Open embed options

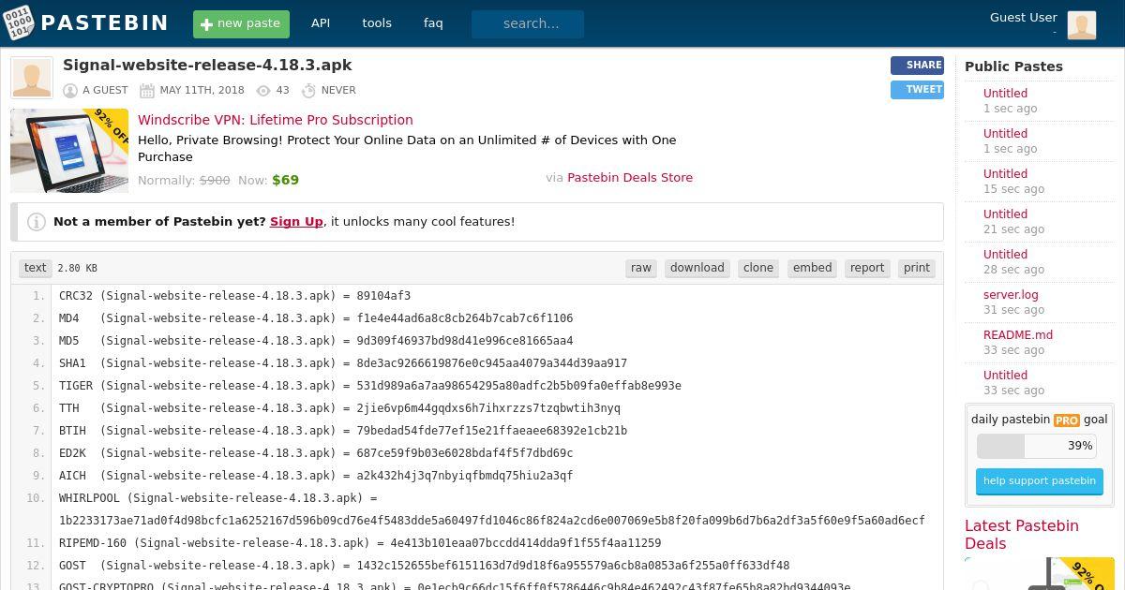click(x=812, y=268)
